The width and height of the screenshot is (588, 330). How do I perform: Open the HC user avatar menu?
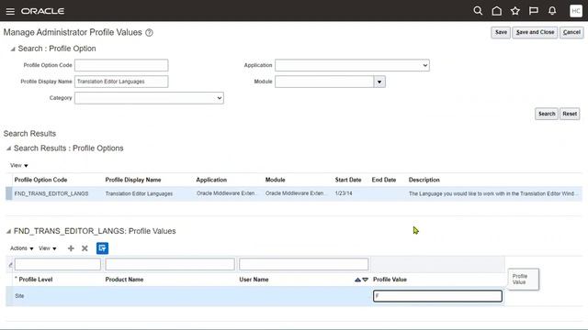pyautogui.click(x=576, y=11)
